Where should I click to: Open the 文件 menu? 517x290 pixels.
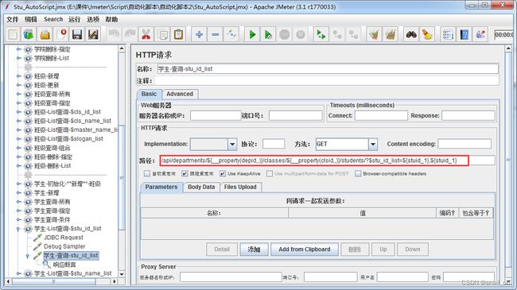pos(12,19)
